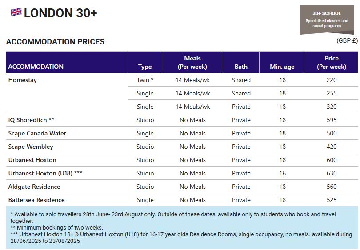Screen dimensions: 360x250
Task: Click Scape Canada Water entry
Action: 37,133
